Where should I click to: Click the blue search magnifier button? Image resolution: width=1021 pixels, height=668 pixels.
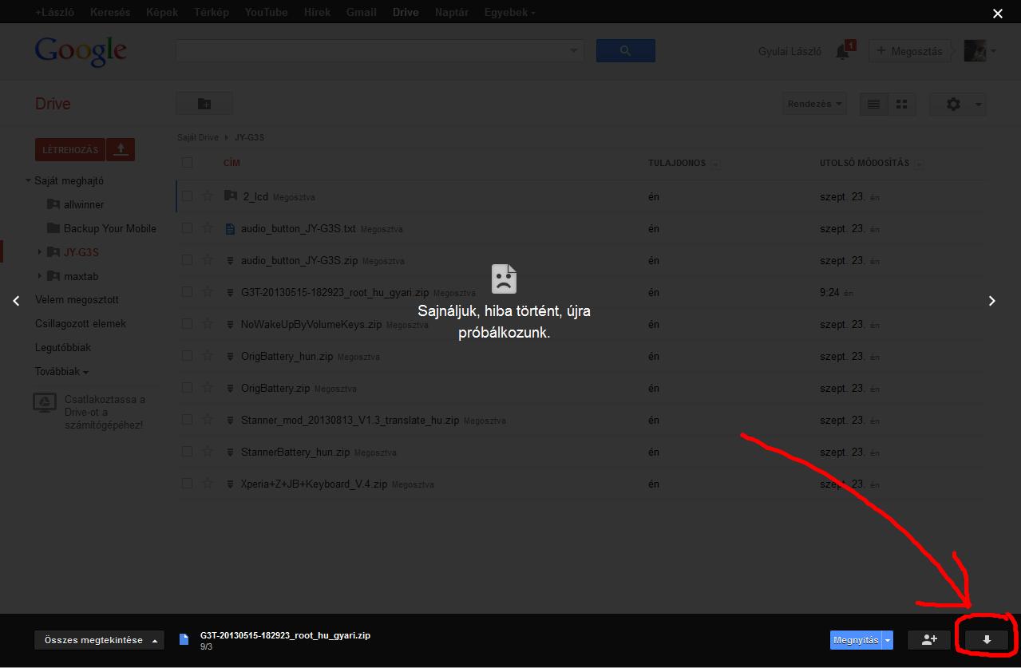(x=625, y=50)
